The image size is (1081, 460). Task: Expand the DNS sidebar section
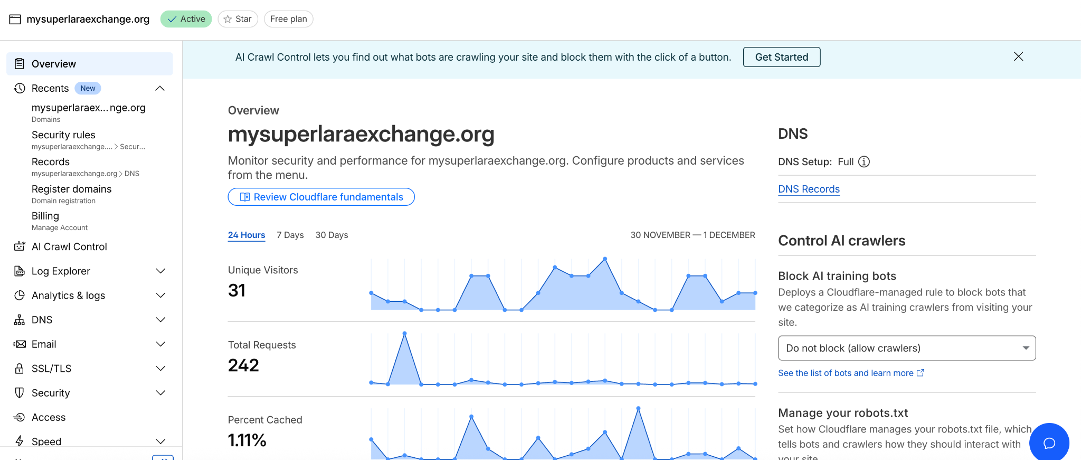click(160, 320)
